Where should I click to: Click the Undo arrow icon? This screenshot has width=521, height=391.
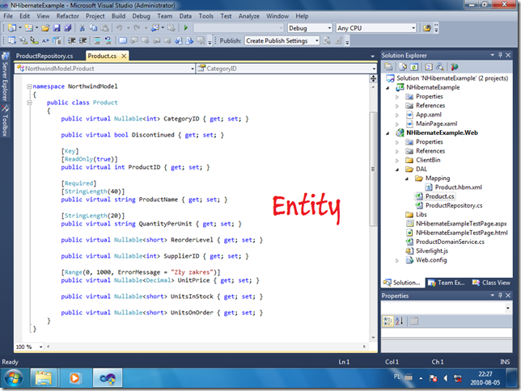119,28
